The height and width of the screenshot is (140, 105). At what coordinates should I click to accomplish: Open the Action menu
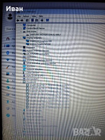click(x=26, y=16)
